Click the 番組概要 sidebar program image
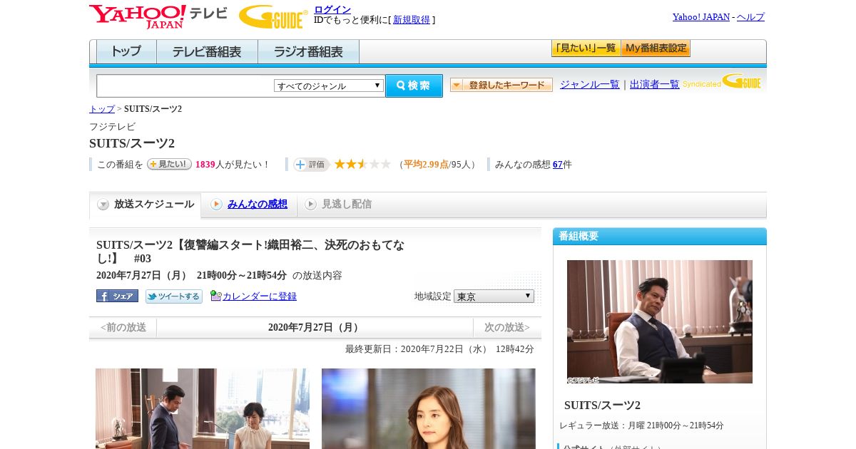856x449 pixels. tap(660, 321)
